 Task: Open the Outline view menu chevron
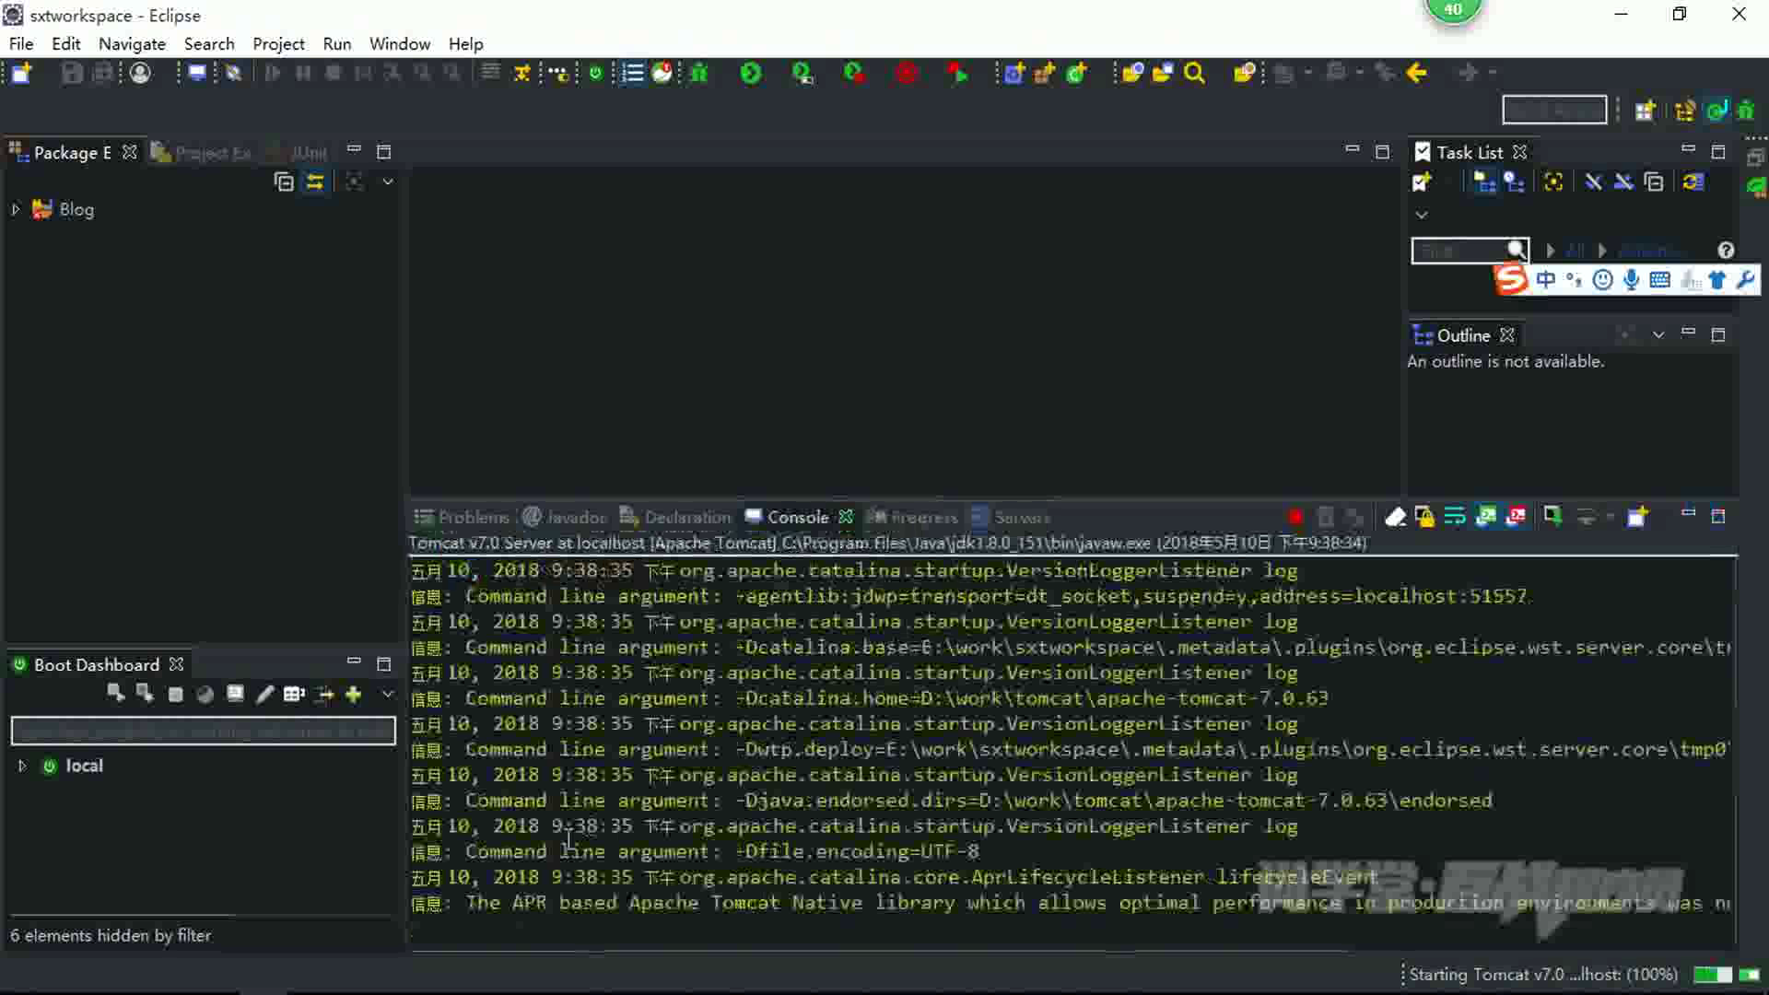click(1658, 335)
